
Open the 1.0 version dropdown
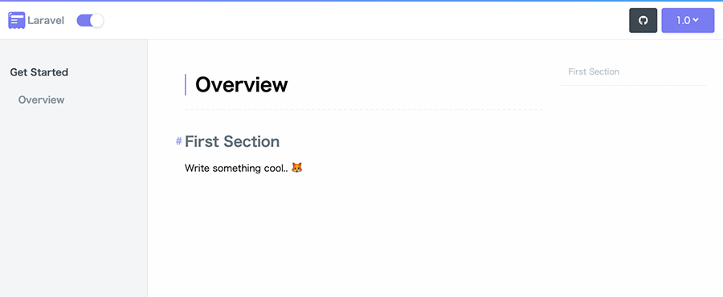(688, 20)
